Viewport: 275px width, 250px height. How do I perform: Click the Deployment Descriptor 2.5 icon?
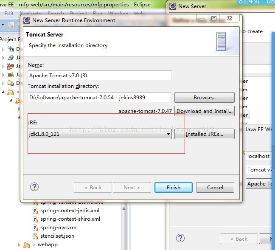coord(11,49)
